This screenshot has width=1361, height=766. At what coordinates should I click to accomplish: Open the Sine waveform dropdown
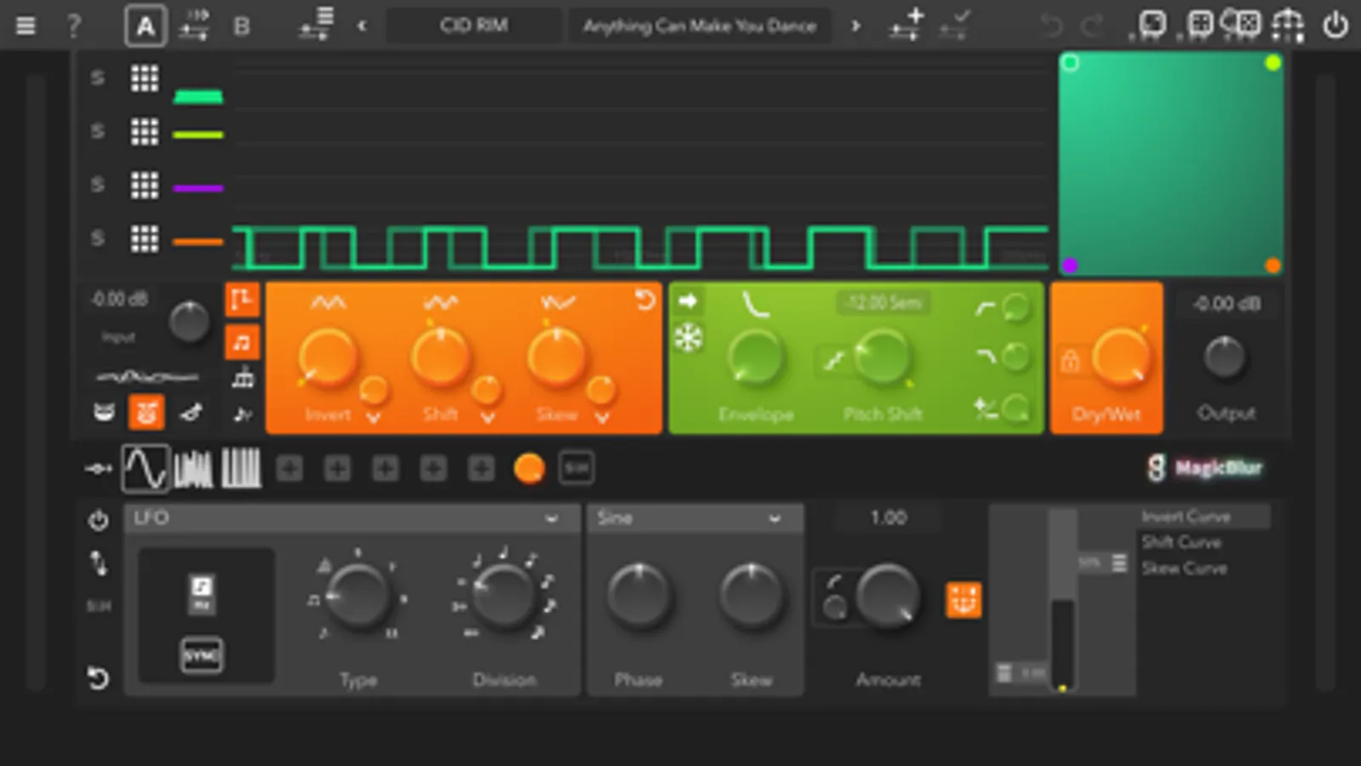pos(694,518)
